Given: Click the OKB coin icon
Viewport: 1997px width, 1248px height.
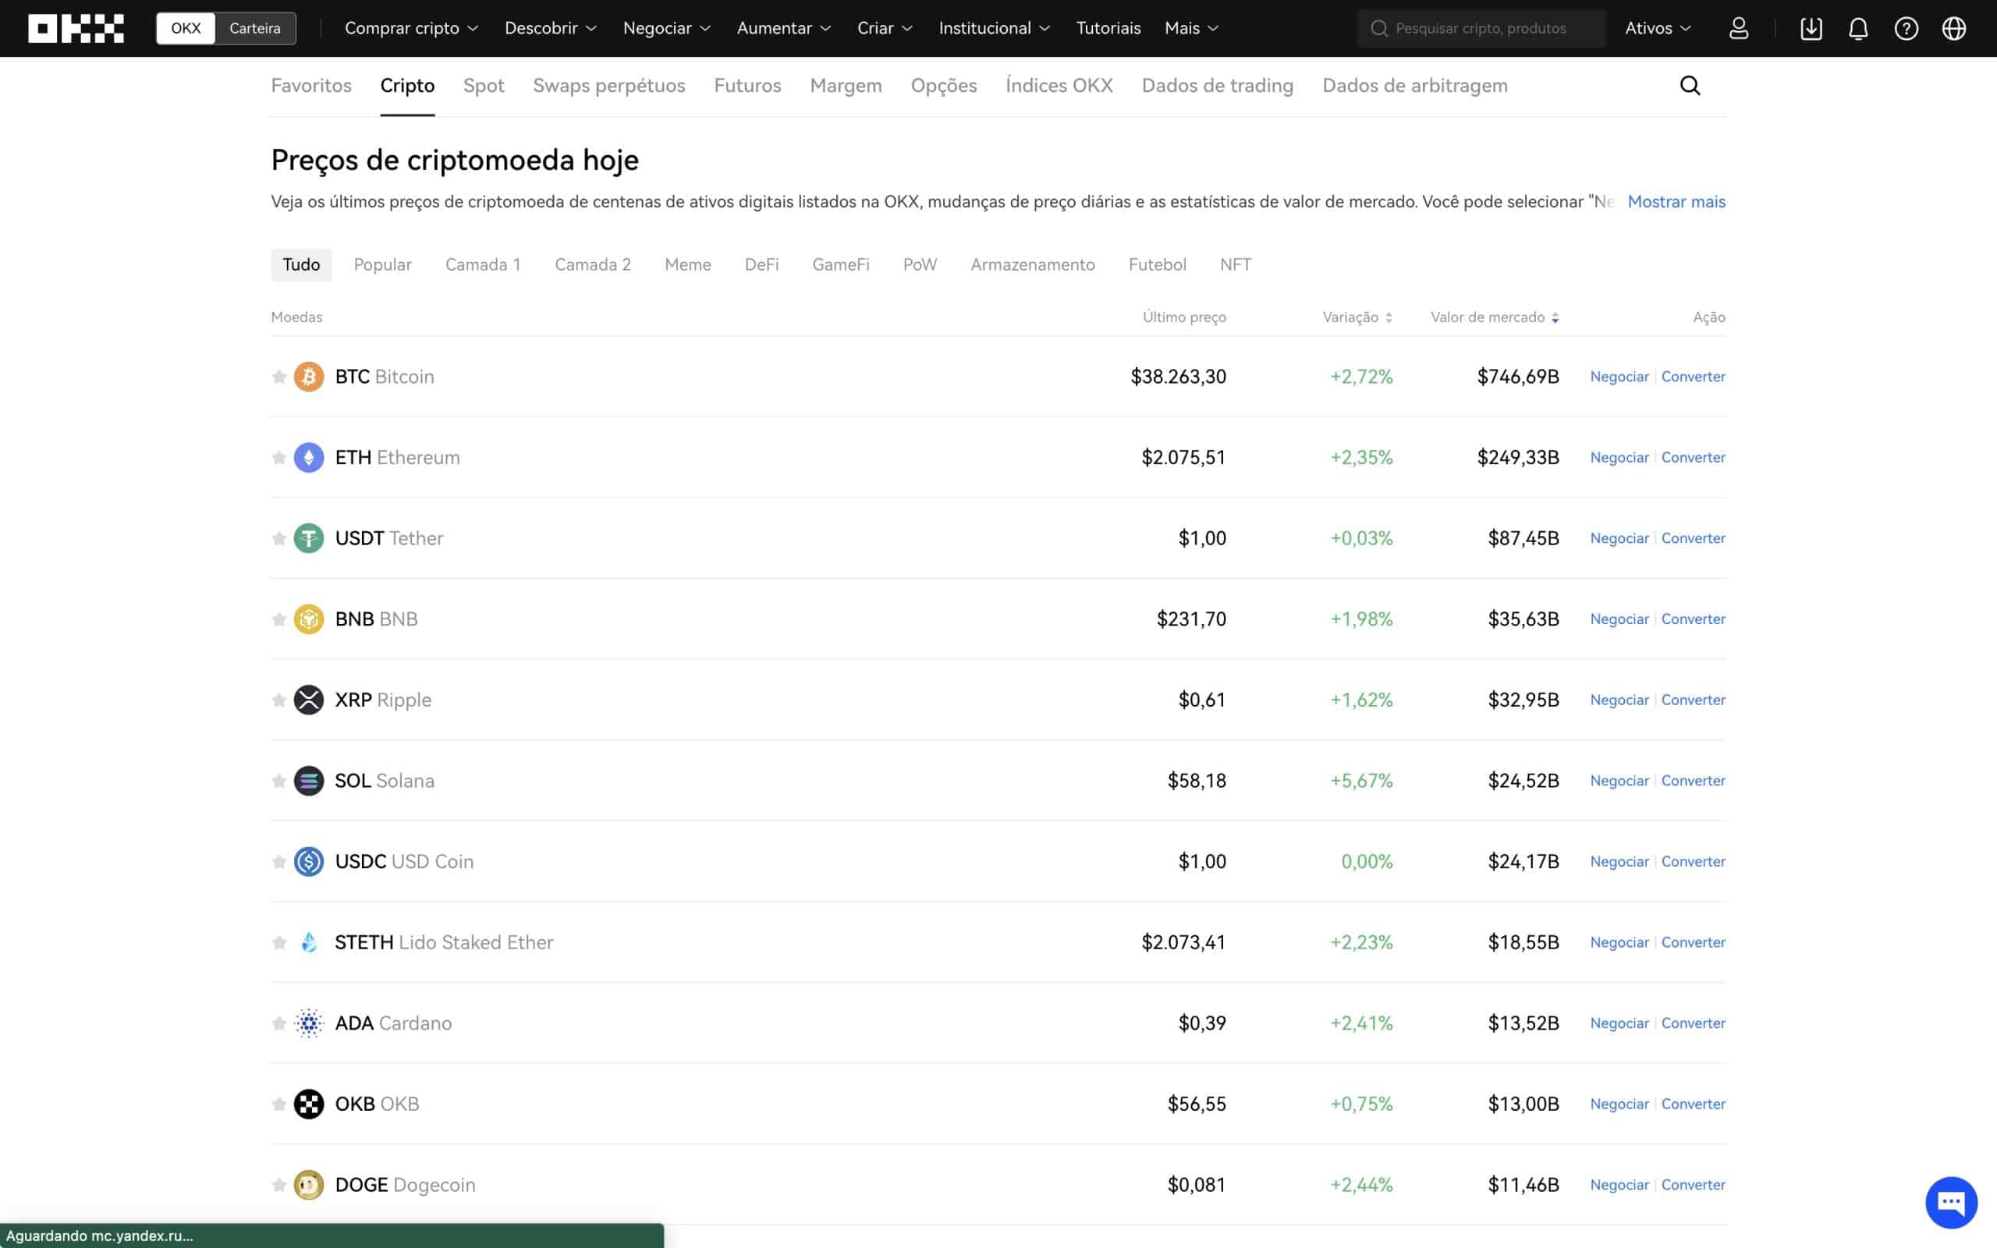Looking at the screenshot, I should pos(309,1104).
